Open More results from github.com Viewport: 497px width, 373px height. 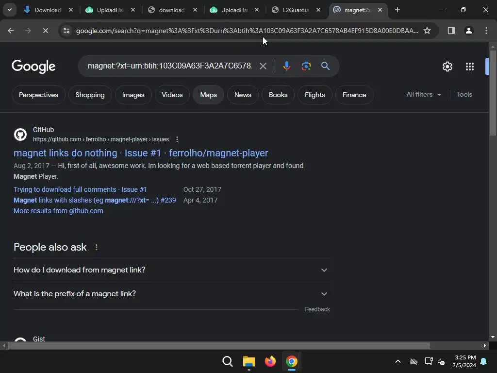[58, 211]
